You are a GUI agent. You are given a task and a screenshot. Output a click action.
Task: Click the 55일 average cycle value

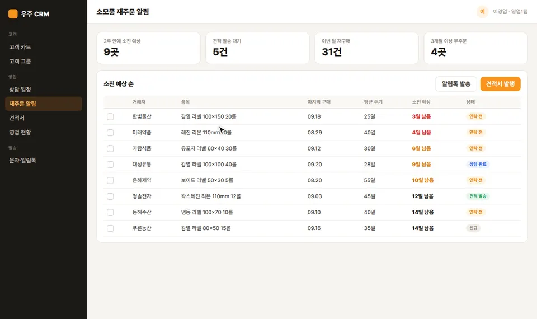pyautogui.click(x=370, y=180)
